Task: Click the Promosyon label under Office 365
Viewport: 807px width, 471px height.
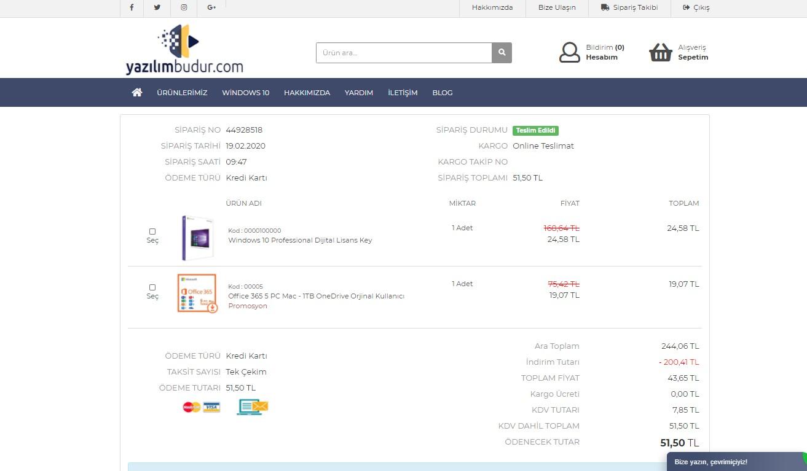Action: pos(248,306)
